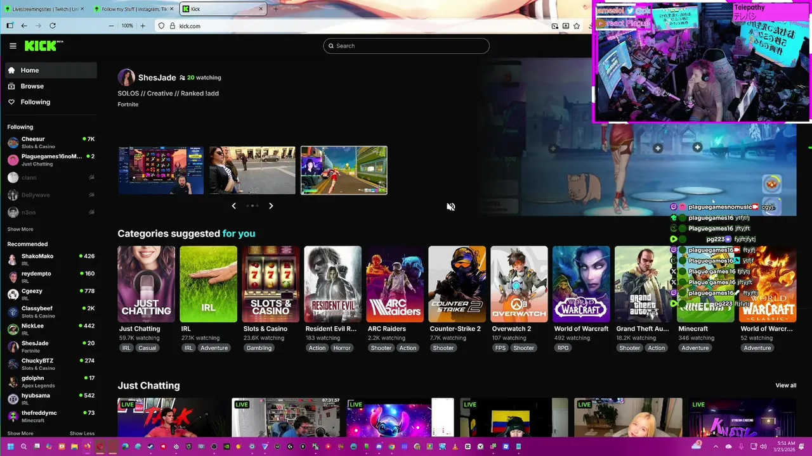The width and height of the screenshot is (812, 456).
Task: Close the Livestreamingsites tab
Action: 83,9
